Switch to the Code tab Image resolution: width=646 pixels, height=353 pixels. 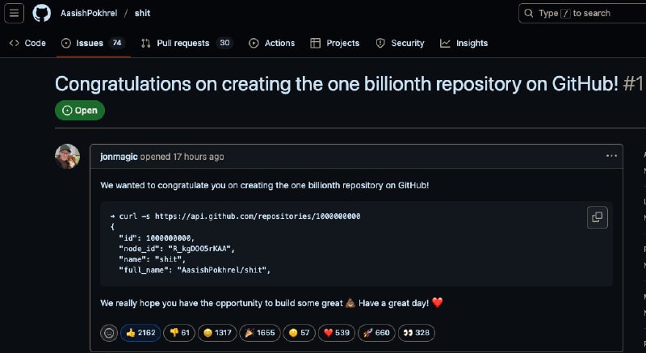pos(27,44)
